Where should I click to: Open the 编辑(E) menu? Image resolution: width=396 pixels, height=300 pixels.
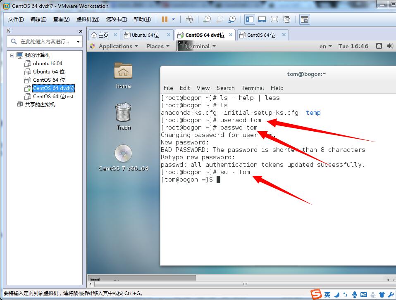pyautogui.click(x=38, y=19)
